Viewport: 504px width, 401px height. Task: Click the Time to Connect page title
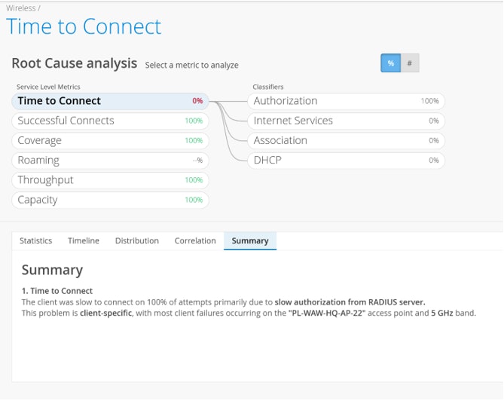coord(84,27)
